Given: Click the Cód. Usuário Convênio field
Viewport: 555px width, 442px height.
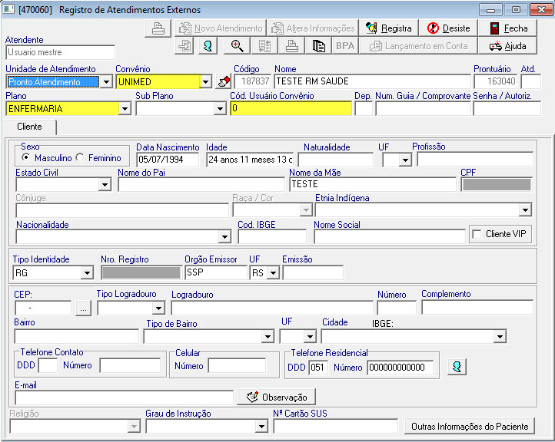Looking at the screenshot, I should point(291,108).
